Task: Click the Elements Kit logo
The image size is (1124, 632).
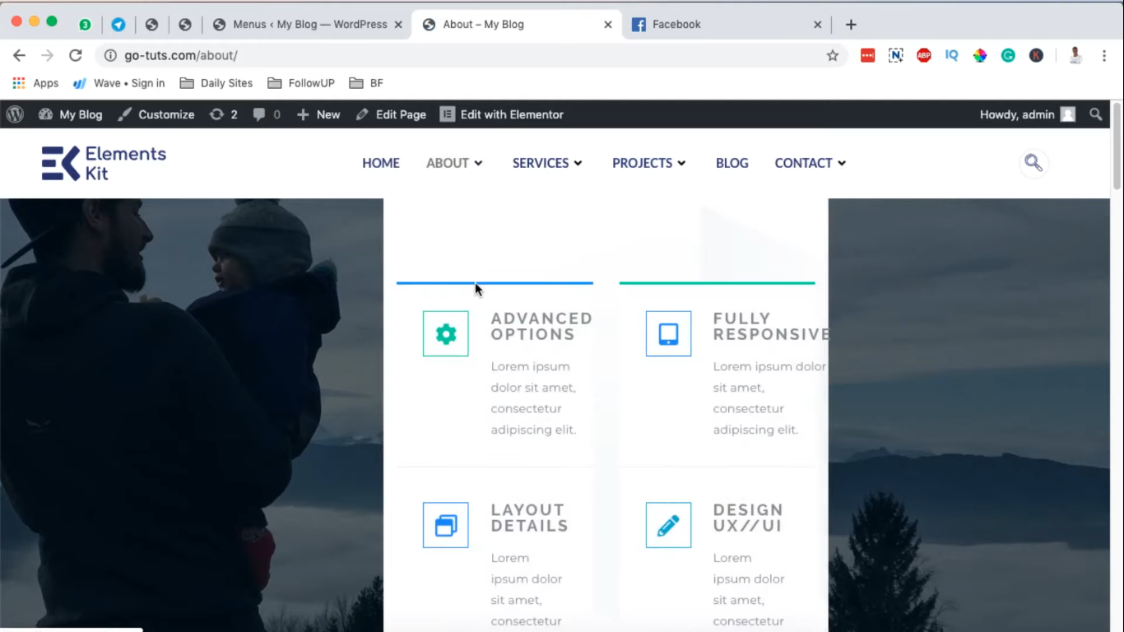Action: 104,163
